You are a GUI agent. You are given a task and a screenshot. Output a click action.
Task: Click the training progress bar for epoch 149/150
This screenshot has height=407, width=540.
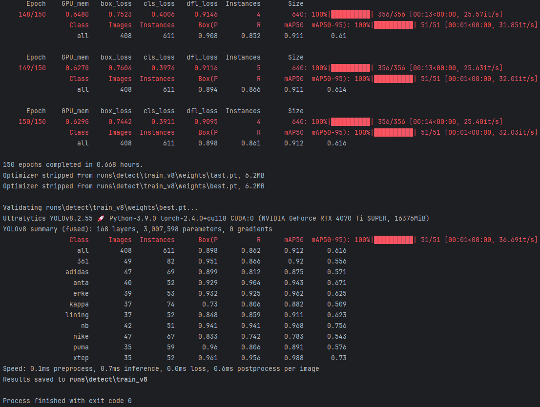[x=351, y=68]
